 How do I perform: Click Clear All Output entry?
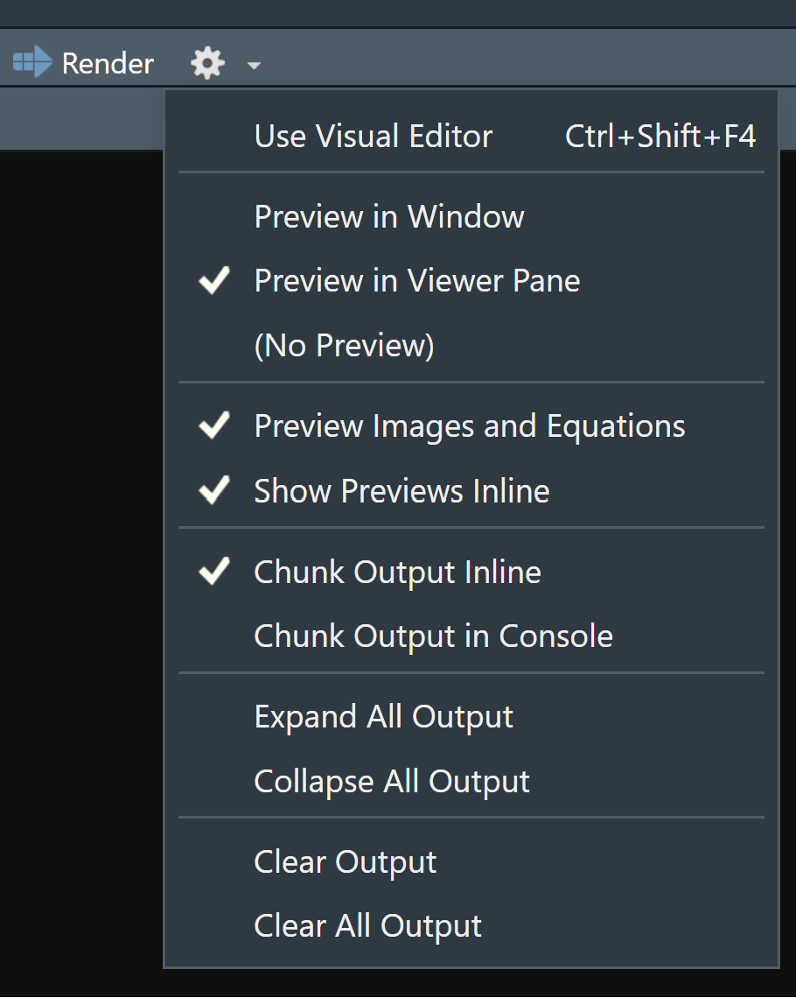coord(367,926)
